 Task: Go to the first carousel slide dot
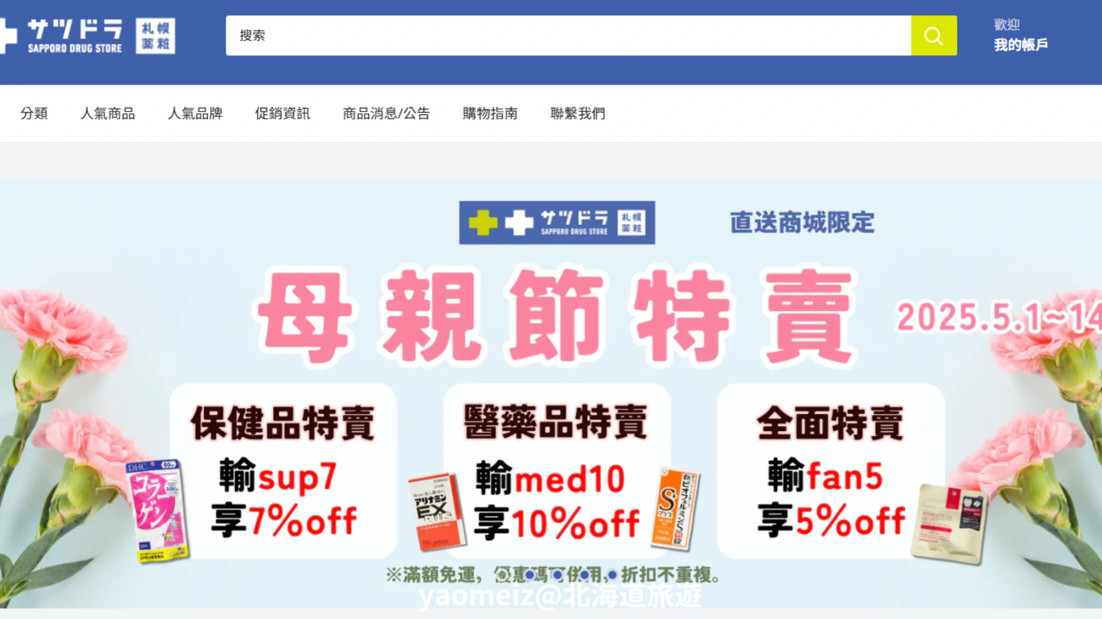point(502,574)
